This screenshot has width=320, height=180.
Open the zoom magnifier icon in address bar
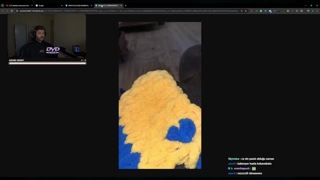point(241,11)
